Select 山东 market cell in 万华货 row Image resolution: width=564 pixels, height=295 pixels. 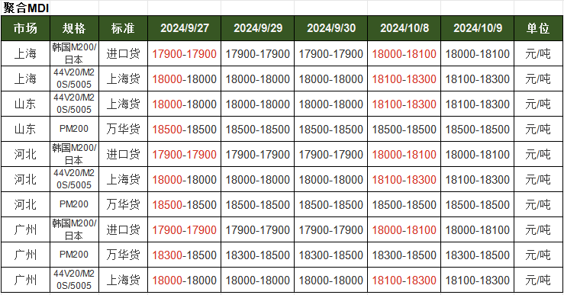pos(25,129)
